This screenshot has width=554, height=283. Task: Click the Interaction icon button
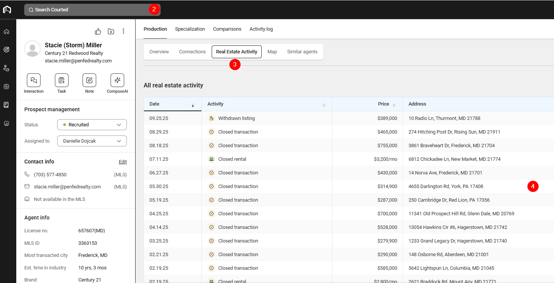(x=34, y=80)
